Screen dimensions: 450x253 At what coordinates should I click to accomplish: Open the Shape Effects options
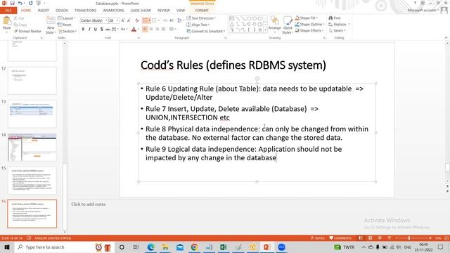coord(309,30)
